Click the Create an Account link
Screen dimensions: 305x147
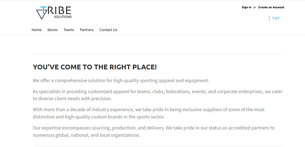(x=271, y=7)
